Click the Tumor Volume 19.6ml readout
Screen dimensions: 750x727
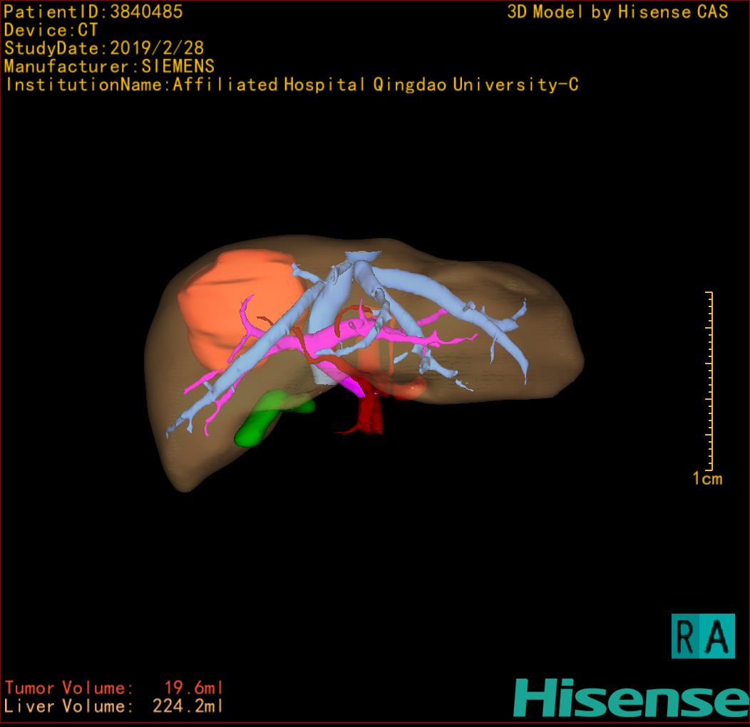click(x=114, y=688)
